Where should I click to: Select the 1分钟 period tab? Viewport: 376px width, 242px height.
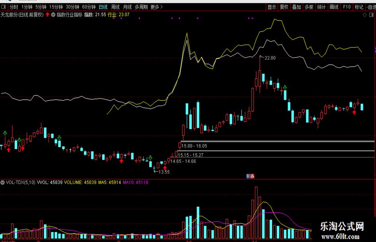point(27,7)
